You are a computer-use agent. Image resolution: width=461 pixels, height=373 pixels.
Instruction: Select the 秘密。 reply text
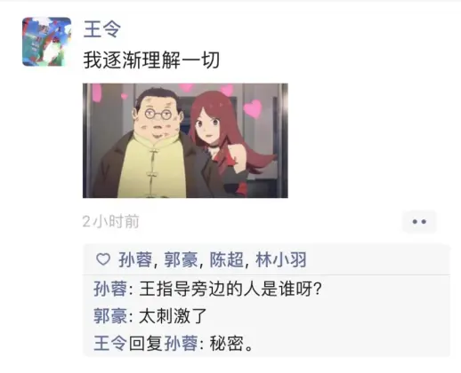click(x=231, y=344)
